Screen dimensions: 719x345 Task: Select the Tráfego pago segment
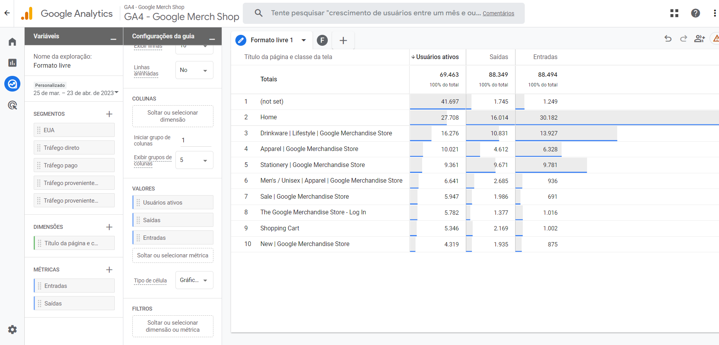coord(74,165)
